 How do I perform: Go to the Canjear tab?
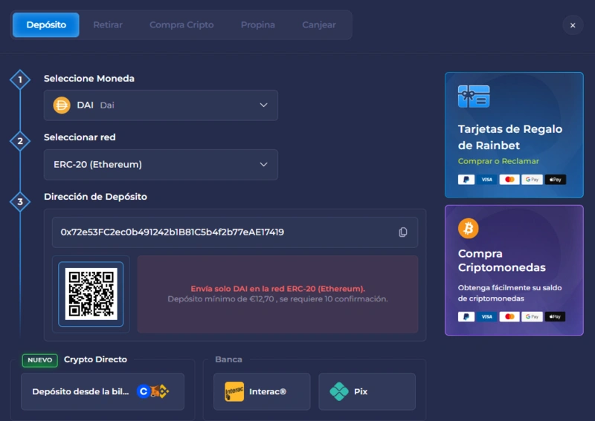tap(318, 25)
